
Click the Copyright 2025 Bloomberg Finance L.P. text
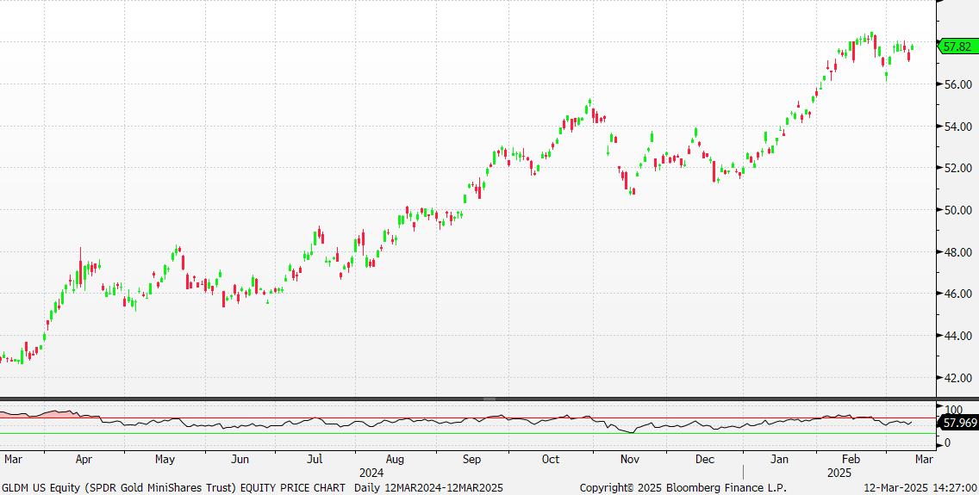pos(683,487)
